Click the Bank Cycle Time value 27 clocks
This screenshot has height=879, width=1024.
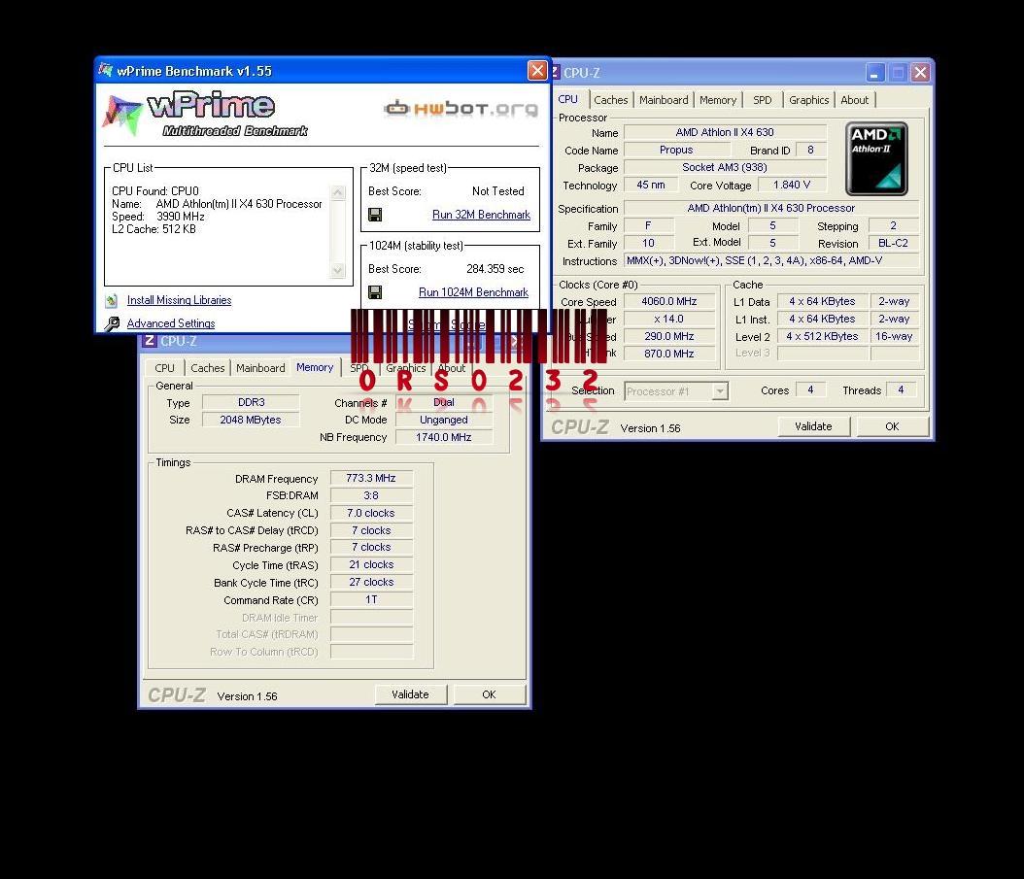click(x=371, y=582)
